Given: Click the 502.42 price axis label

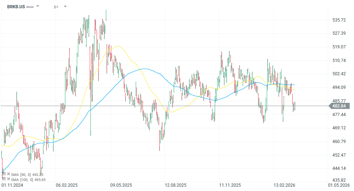Looking at the screenshot, I should pos(339,74).
